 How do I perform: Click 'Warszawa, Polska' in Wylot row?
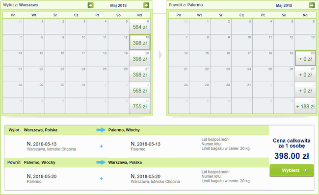[x=40, y=130]
